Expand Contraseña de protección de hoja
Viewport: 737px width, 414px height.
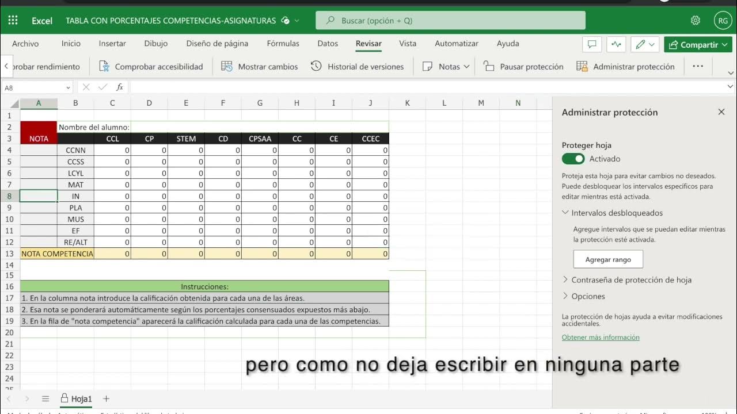tap(627, 280)
